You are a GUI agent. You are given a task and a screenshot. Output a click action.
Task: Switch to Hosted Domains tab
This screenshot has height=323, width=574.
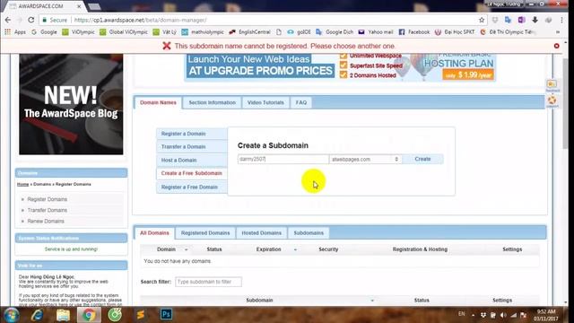(261, 233)
